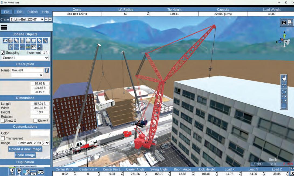294x176 pixels.
Task: Open the empty dropdown under Name
Action: (x=27, y=75)
